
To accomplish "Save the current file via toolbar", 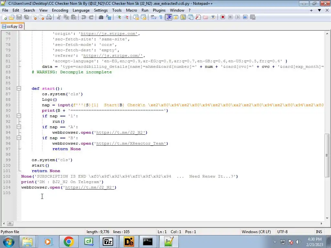I will coord(19,17).
